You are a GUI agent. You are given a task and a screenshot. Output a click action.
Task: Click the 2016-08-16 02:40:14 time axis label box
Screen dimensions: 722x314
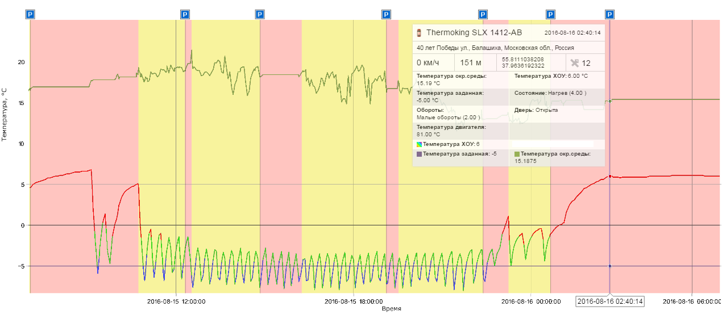click(610, 302)
